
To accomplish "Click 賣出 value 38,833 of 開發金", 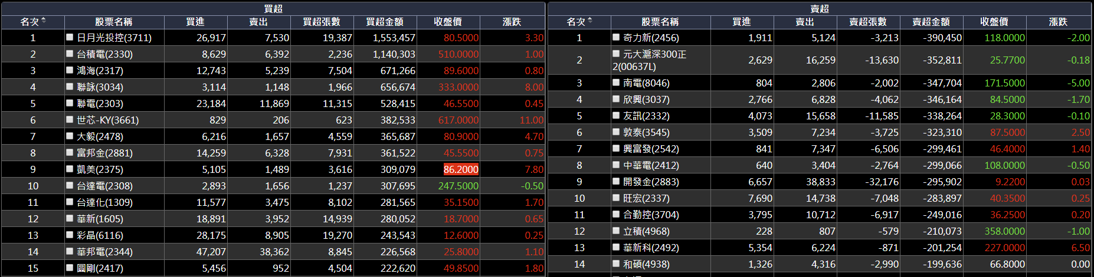I will pyautogui.click(x=821, y=182).
